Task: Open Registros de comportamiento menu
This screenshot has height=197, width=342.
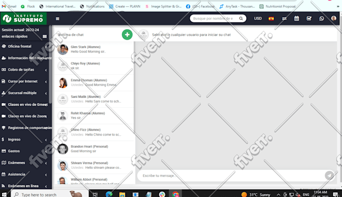Action: (26, 128)
